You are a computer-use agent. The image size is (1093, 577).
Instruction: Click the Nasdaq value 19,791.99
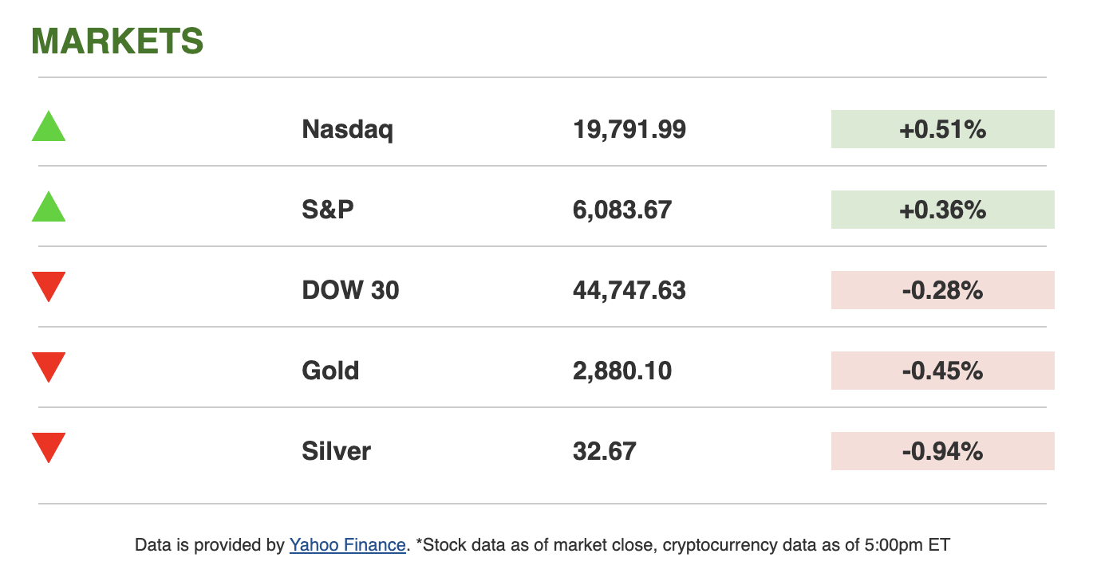click(629, 129)
